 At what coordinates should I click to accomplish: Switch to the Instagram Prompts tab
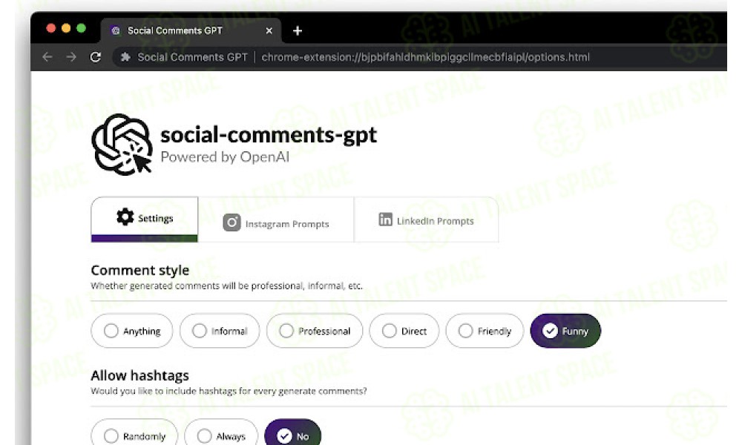tap(276, 220)
